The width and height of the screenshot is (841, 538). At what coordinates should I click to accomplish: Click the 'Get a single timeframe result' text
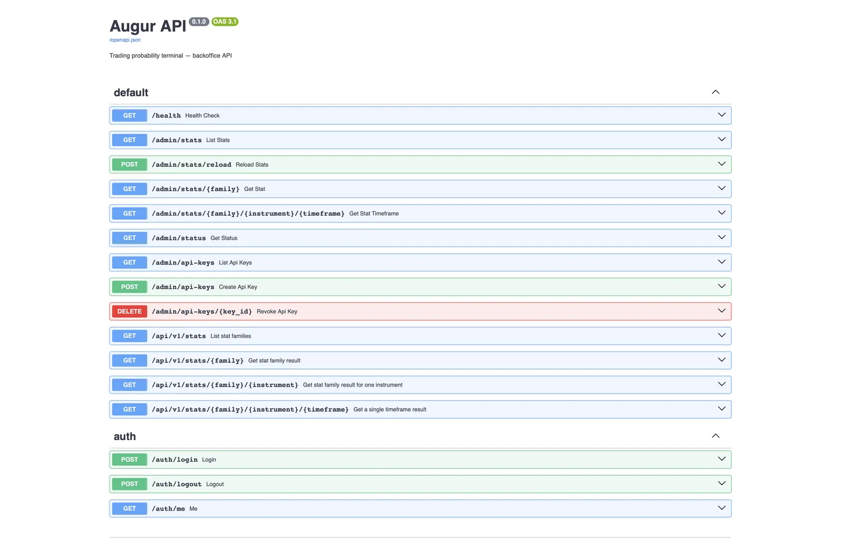coord(390,409)
